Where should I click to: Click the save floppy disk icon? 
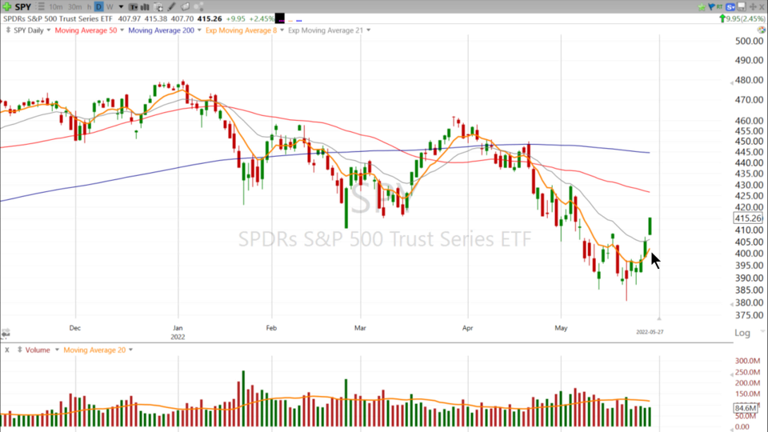click(742, 7)
